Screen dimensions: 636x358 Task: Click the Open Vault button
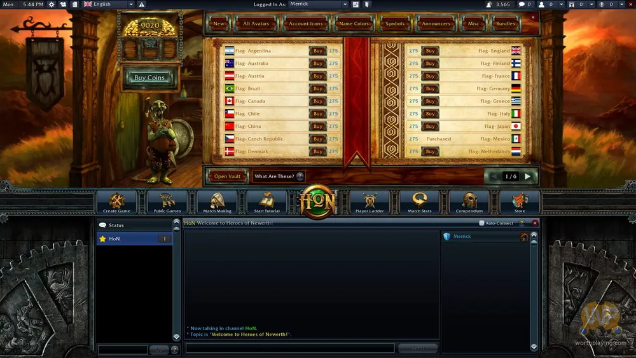pos(227,176)
